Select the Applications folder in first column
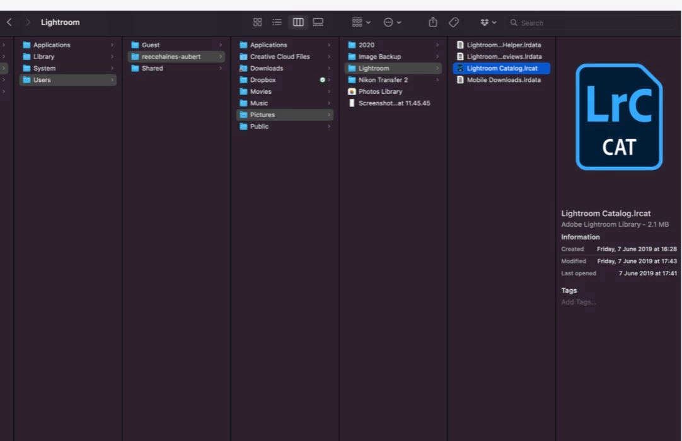This screenshot has height=441, width=682. tap(68, 45)
